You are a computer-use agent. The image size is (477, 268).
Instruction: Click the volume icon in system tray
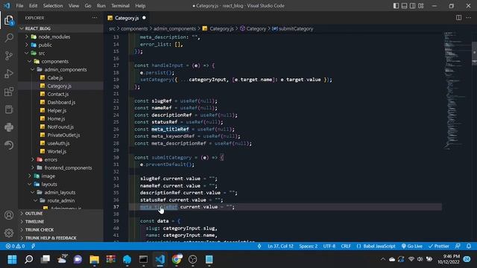pos(420,259)
